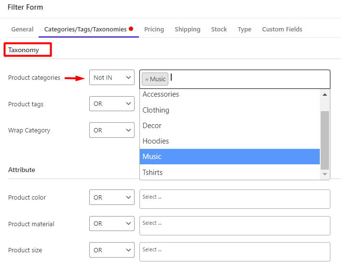
Task: Open the Product color OR dropdown
Action: point(112,197)
